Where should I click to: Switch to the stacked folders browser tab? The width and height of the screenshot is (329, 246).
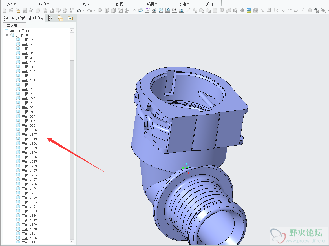pyautogui.click(x=60, y=18)
